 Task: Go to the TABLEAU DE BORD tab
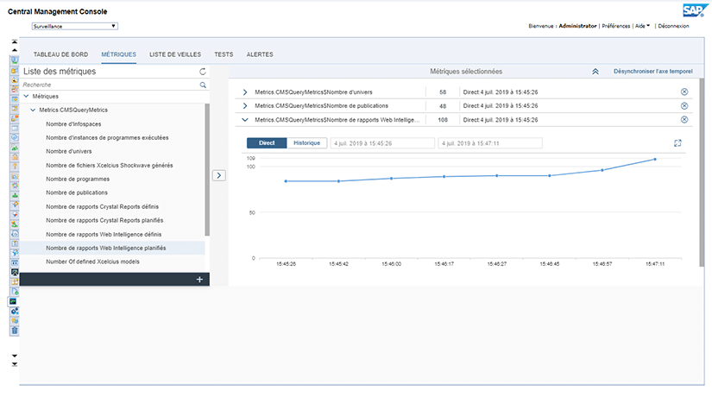(61, 54)
